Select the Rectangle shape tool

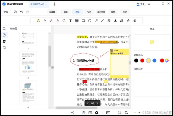coord(83,21)
